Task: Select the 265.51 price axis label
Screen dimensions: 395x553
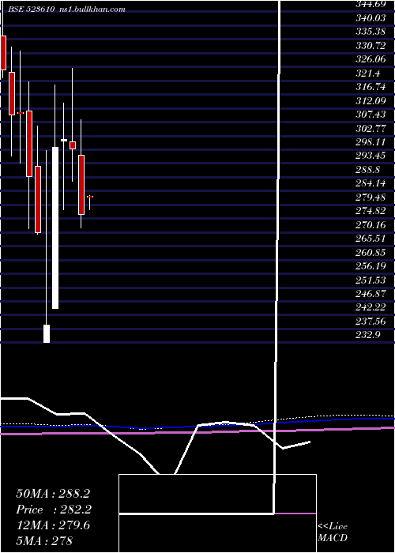Action: point(371,239)
